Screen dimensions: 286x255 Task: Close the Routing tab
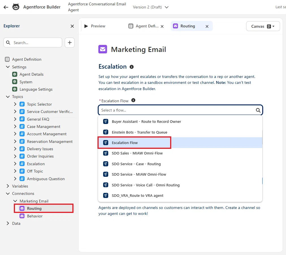coord(207,26)
